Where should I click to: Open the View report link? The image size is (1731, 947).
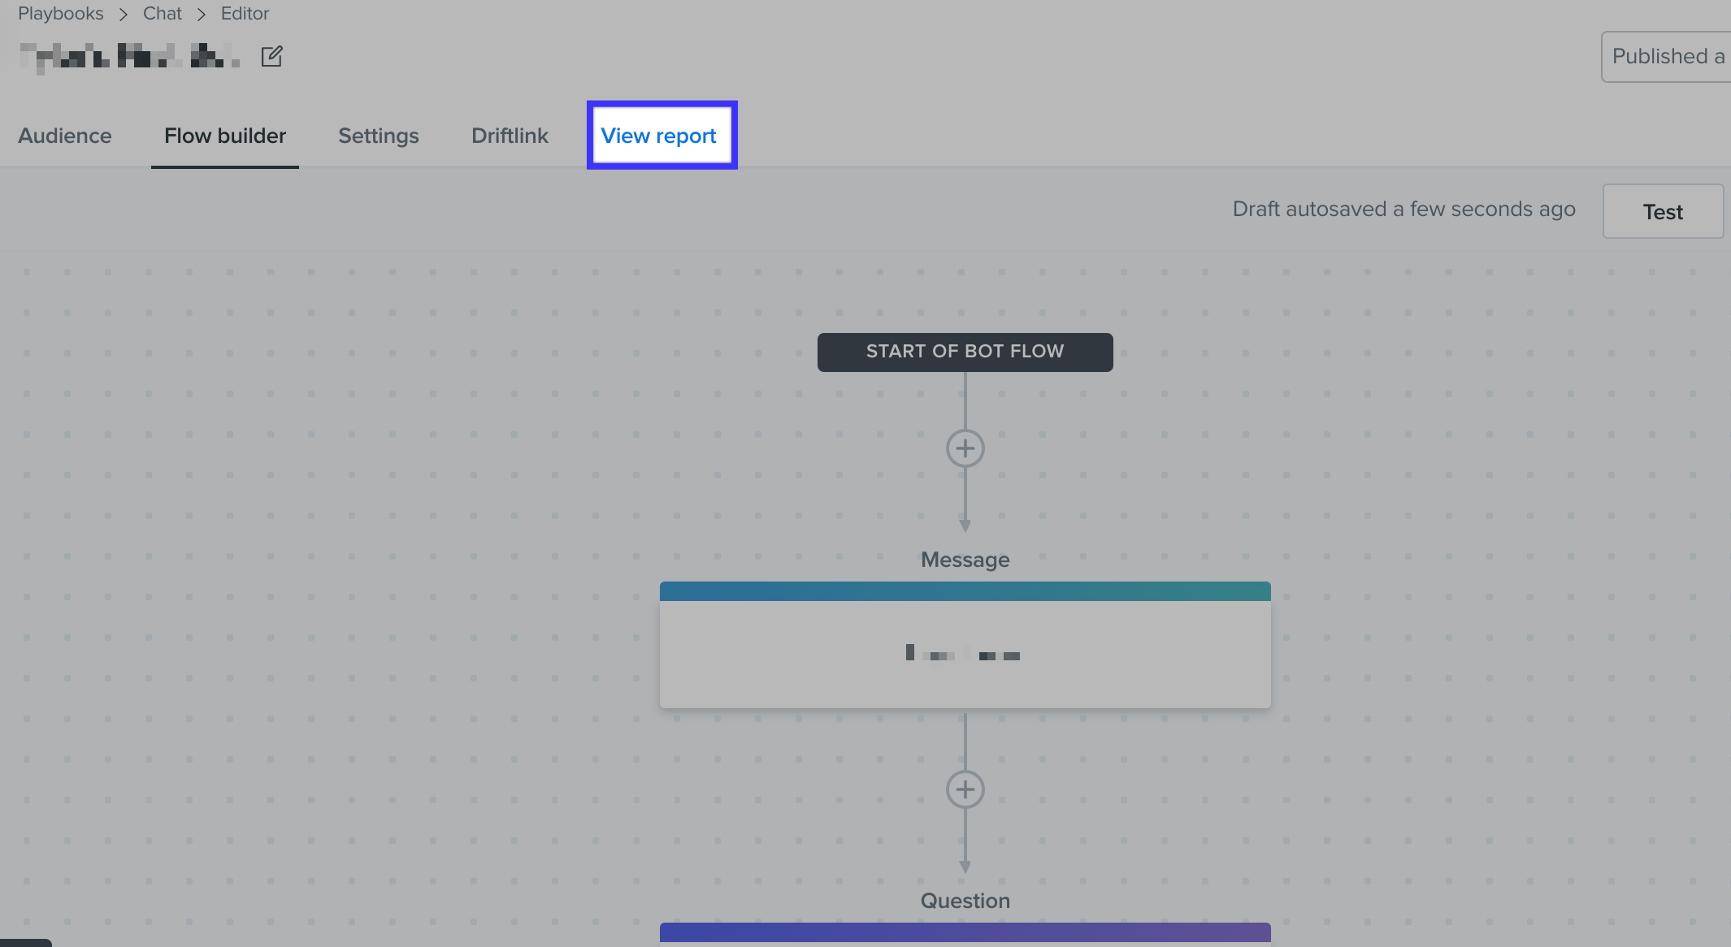click(658, 136)
